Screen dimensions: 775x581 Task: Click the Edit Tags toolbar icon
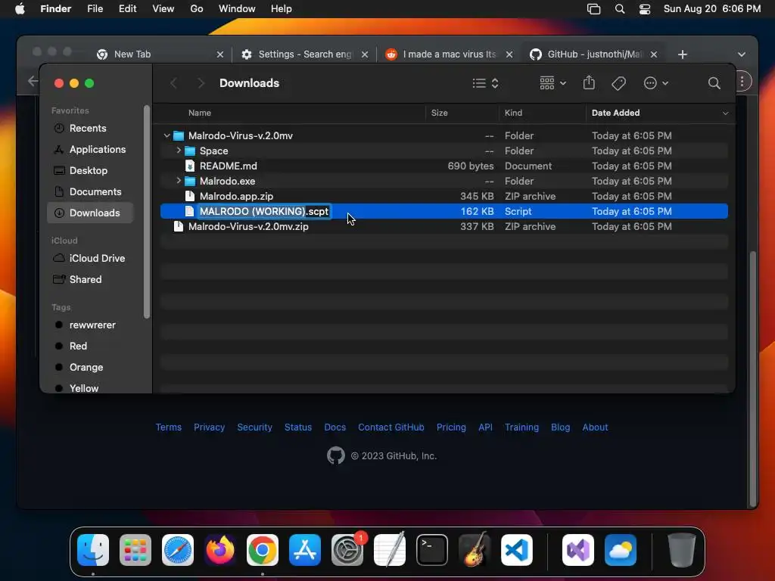click(x=618, y=83)
